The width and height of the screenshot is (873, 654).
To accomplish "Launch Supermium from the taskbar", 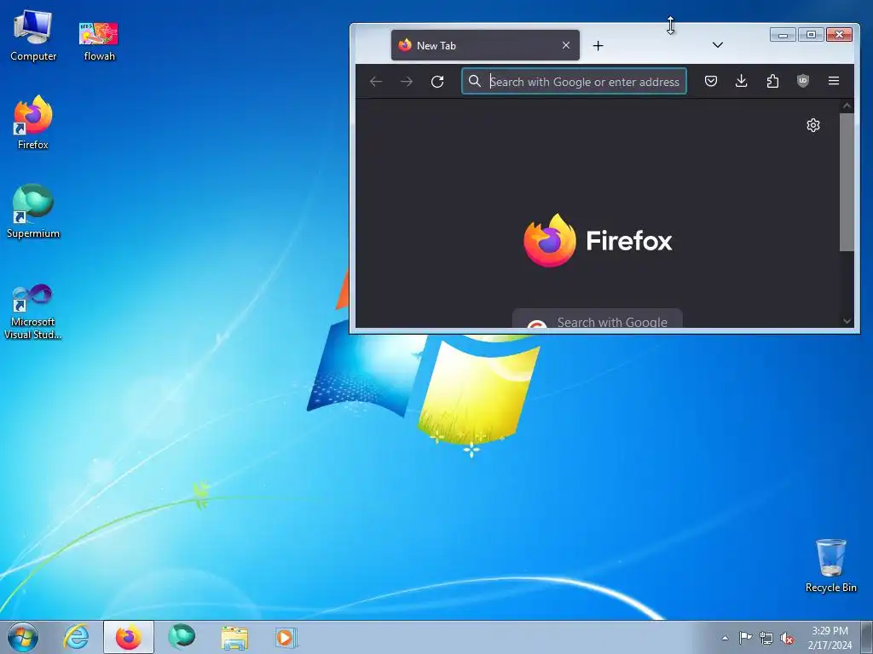I will (x=182, y=637).
